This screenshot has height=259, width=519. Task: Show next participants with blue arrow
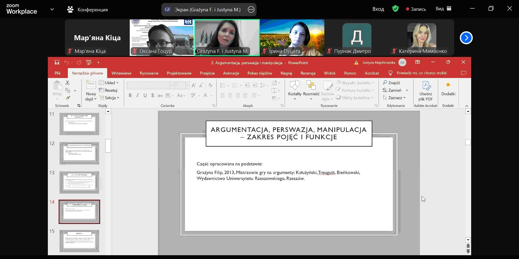[x=466, y=38]
